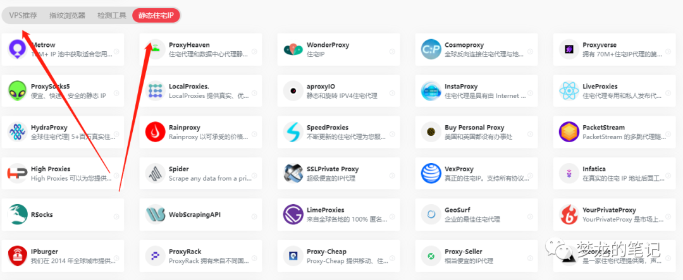Image resolution: width=683 pixels, height=280 pixels.
Task: Click the ProxyRack purple logo
Action: coord(156,255)
